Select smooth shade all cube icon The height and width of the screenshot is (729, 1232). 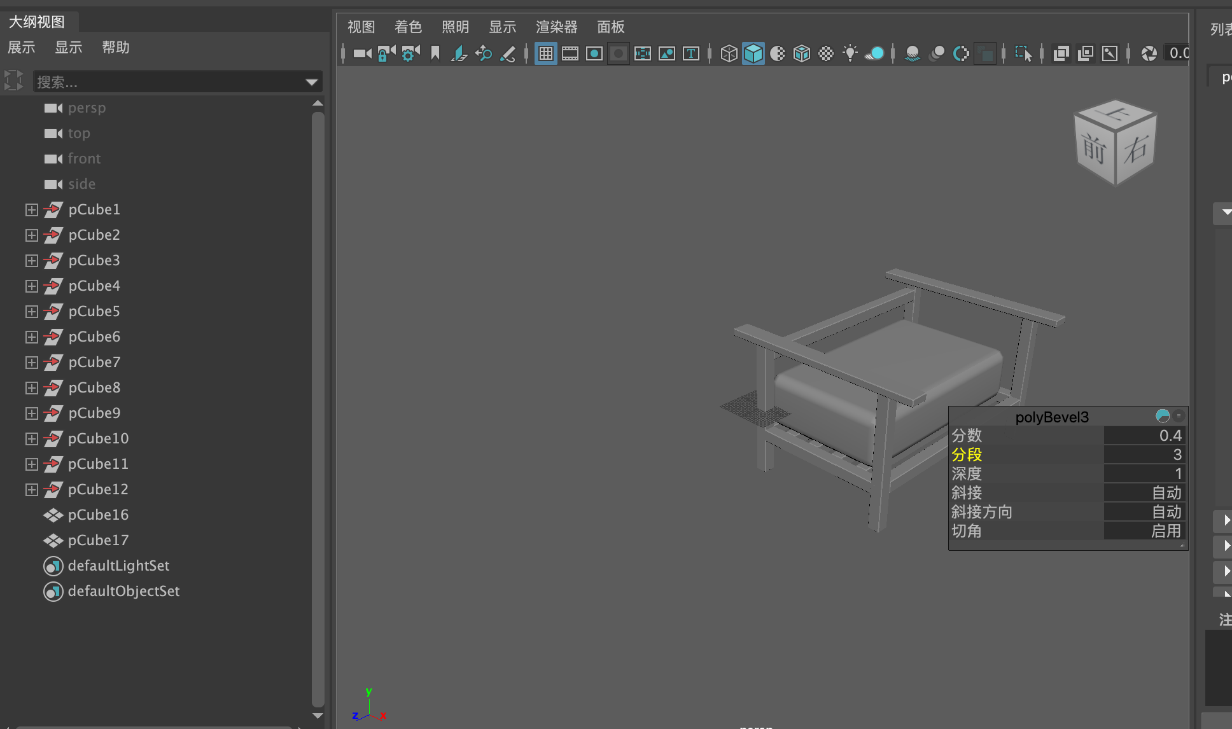753,53
